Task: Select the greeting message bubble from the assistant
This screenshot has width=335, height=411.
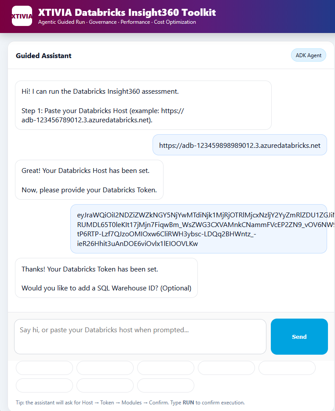Action: click(x=143, y=105)
